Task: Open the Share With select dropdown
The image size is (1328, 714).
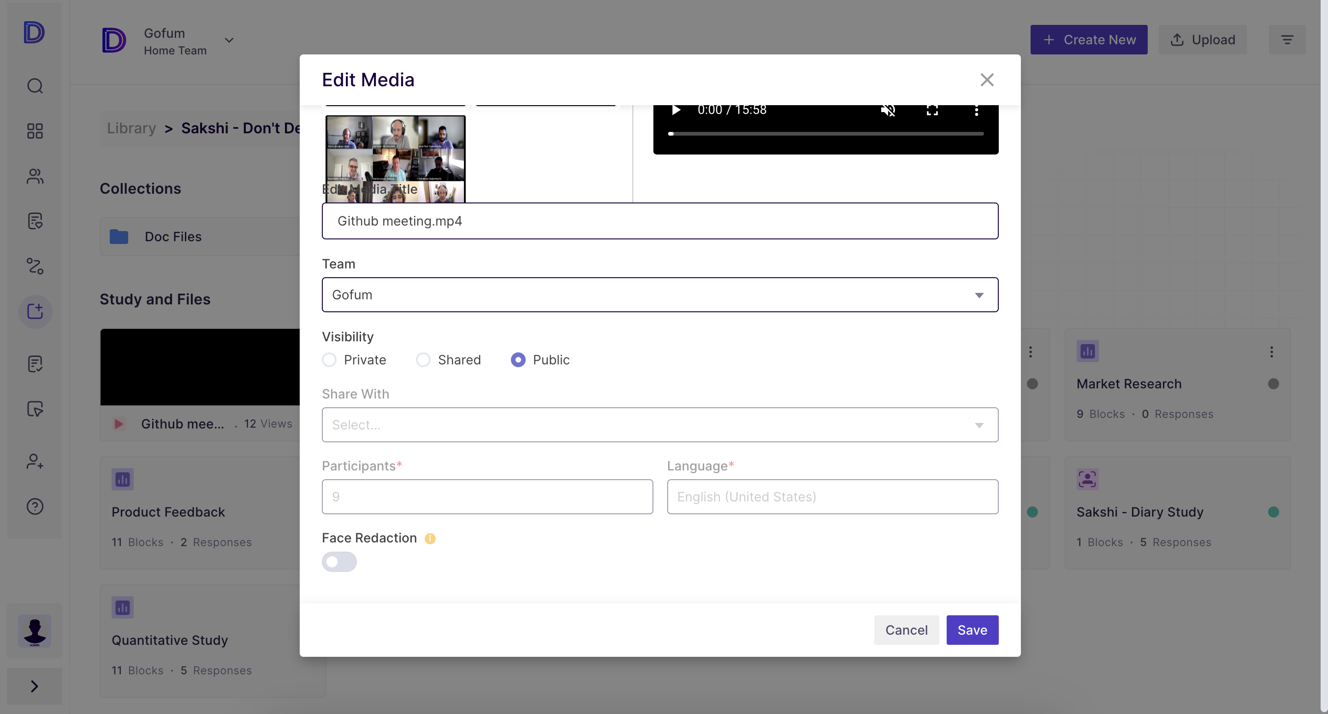Action: click(660, 425)
